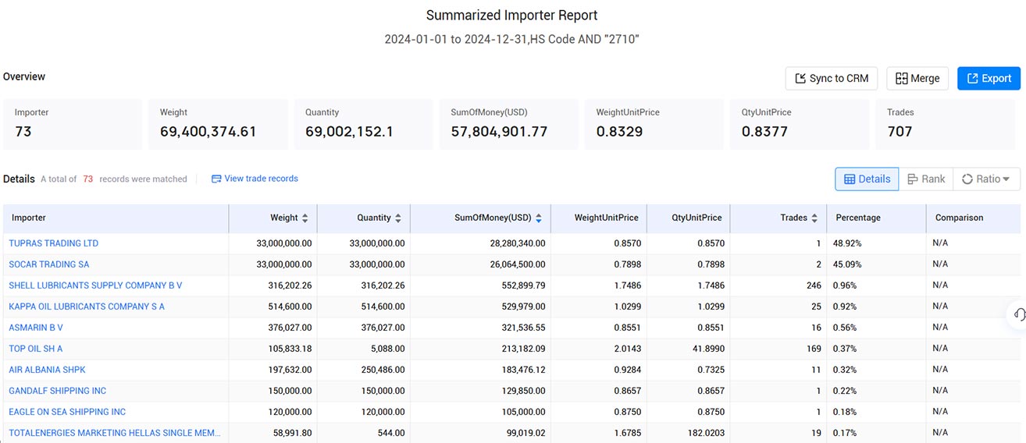Viewport: 1026px width, 443px height.
Task: Open the View trade records link
Action: [255, 179]
